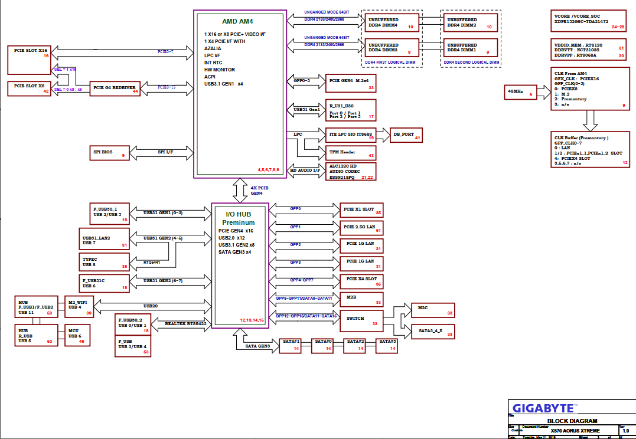Select the UNBUFFERED DDR4 DIMM2 block
Image resolution: width=636 pixels, height=439 pixels.
click(471, 22)
